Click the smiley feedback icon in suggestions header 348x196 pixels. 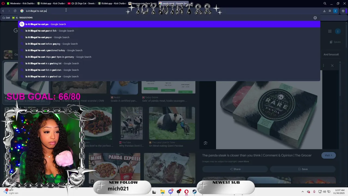click(x=315, y=18)
